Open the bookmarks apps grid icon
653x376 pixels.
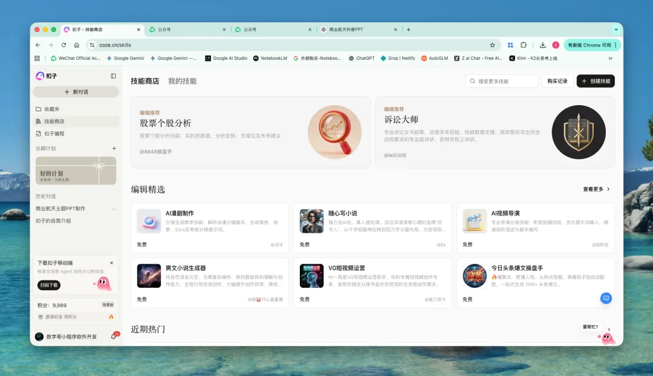(37, 58)
